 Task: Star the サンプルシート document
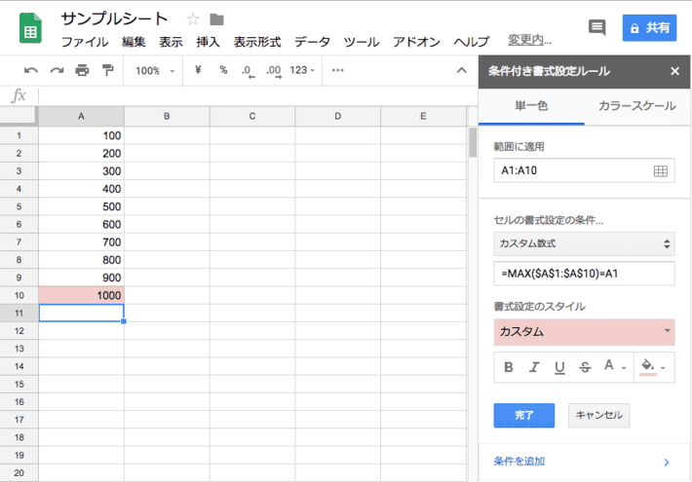pos(192,19)
